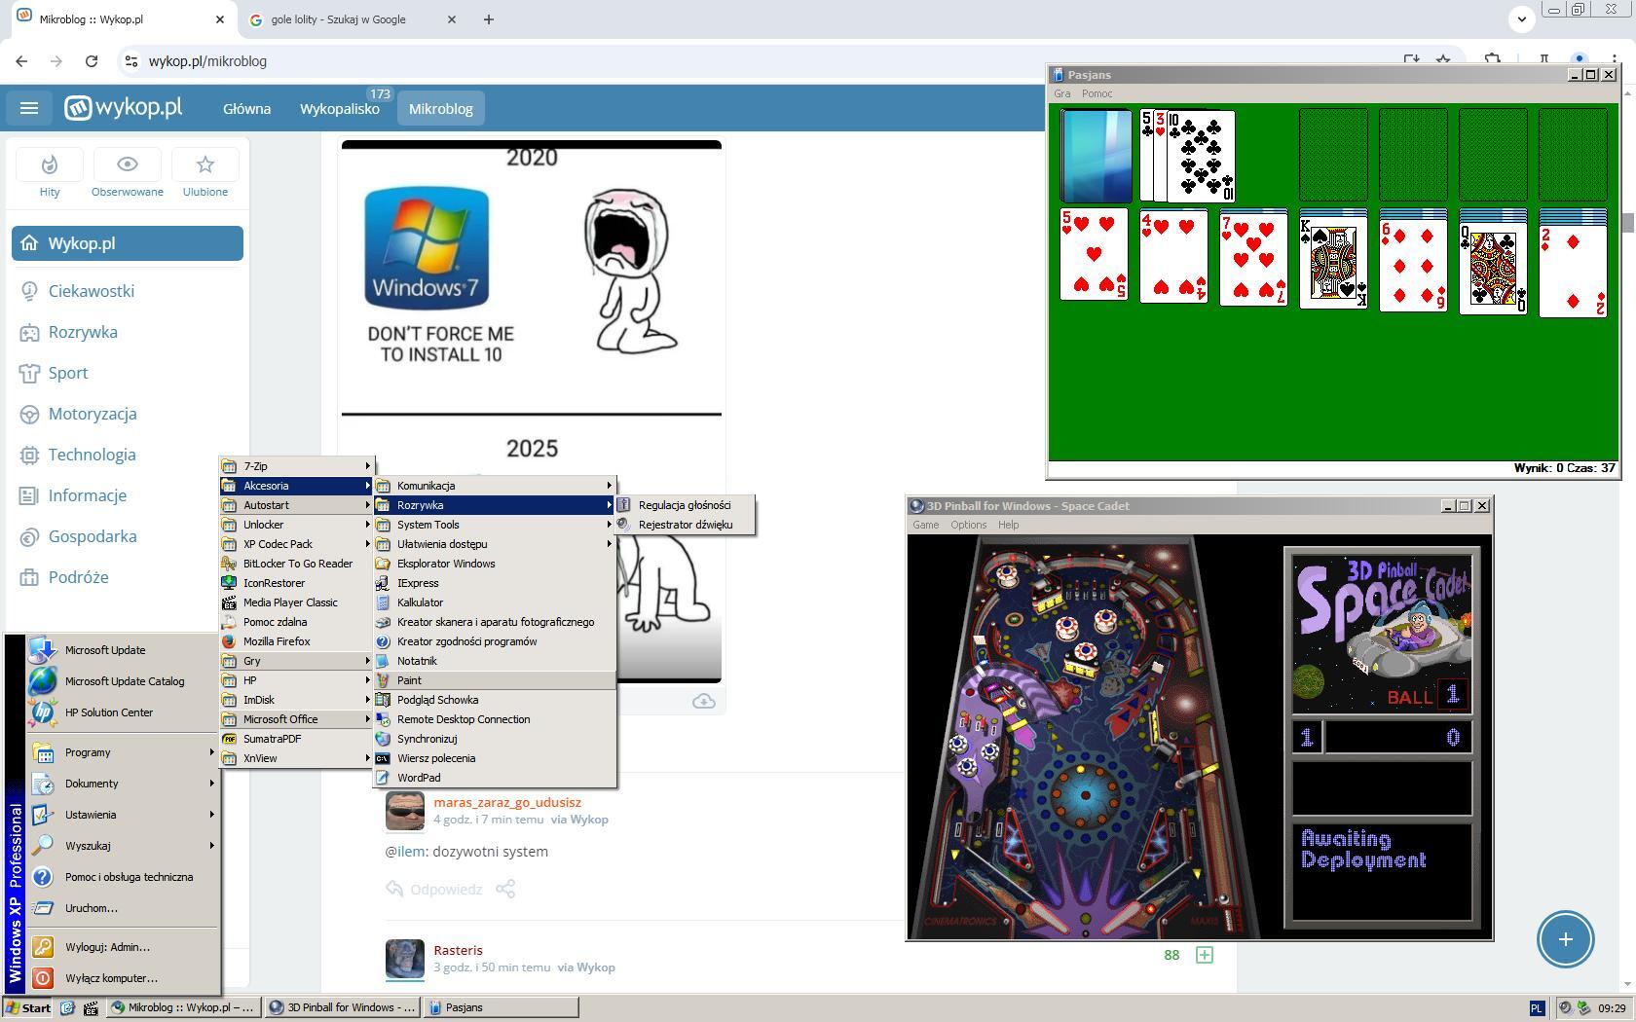The width and height of the screenshot is (1636, 1022).
Task: Open Help menu in 3D Pinball
Action: tap(1008, 525)
